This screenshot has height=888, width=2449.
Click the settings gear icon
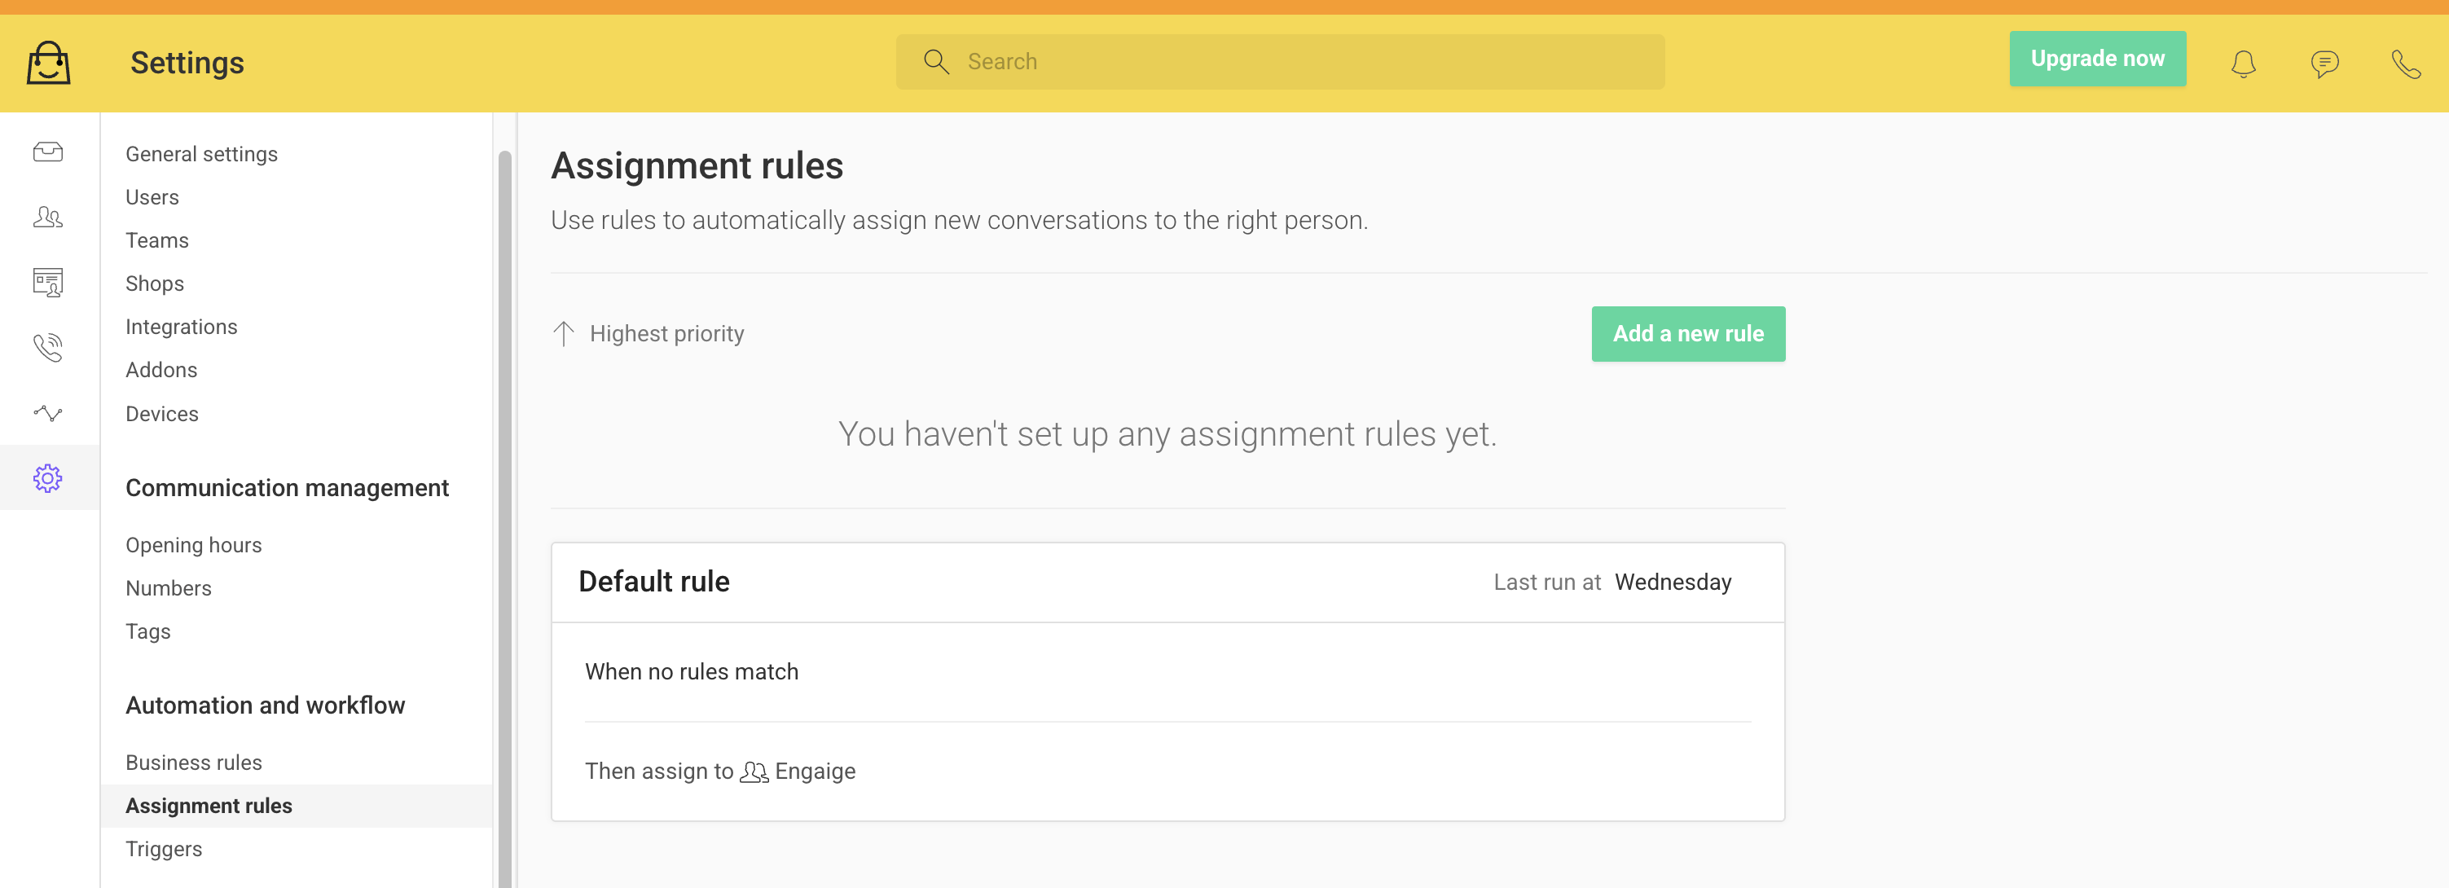click(47, 478)
